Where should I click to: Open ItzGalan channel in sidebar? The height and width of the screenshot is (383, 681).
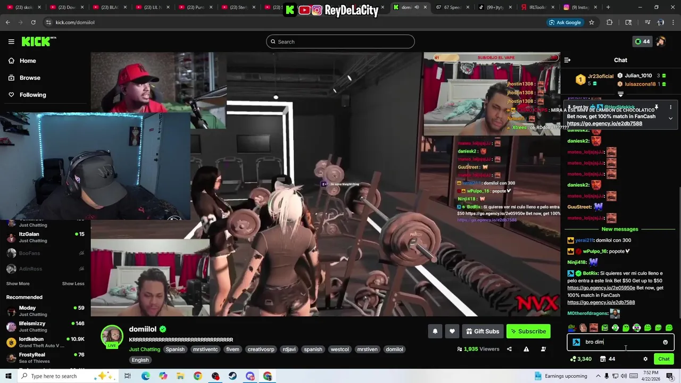click(45, 237)
